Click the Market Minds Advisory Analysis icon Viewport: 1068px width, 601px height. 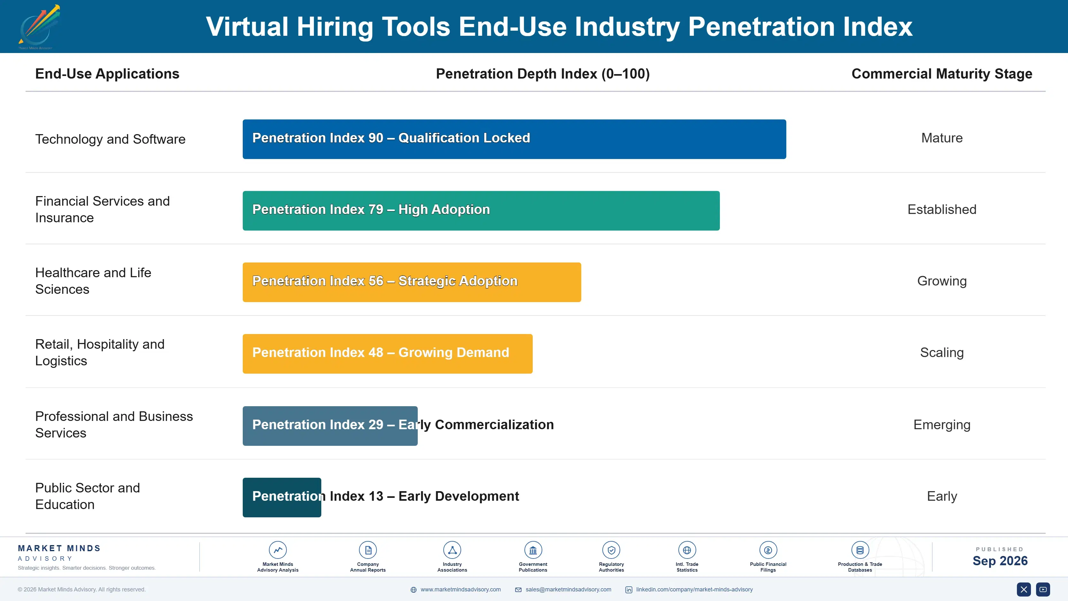point(278,550)
